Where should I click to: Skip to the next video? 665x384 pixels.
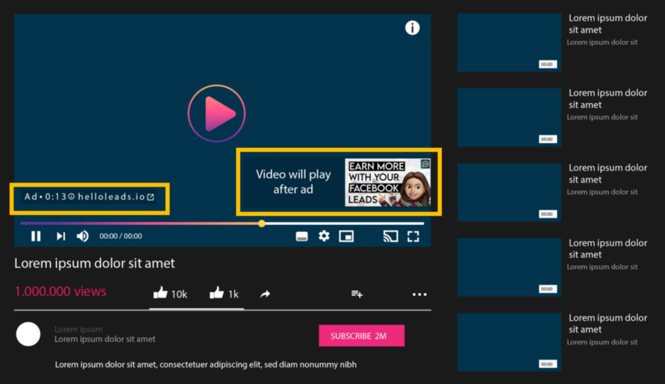60,236
